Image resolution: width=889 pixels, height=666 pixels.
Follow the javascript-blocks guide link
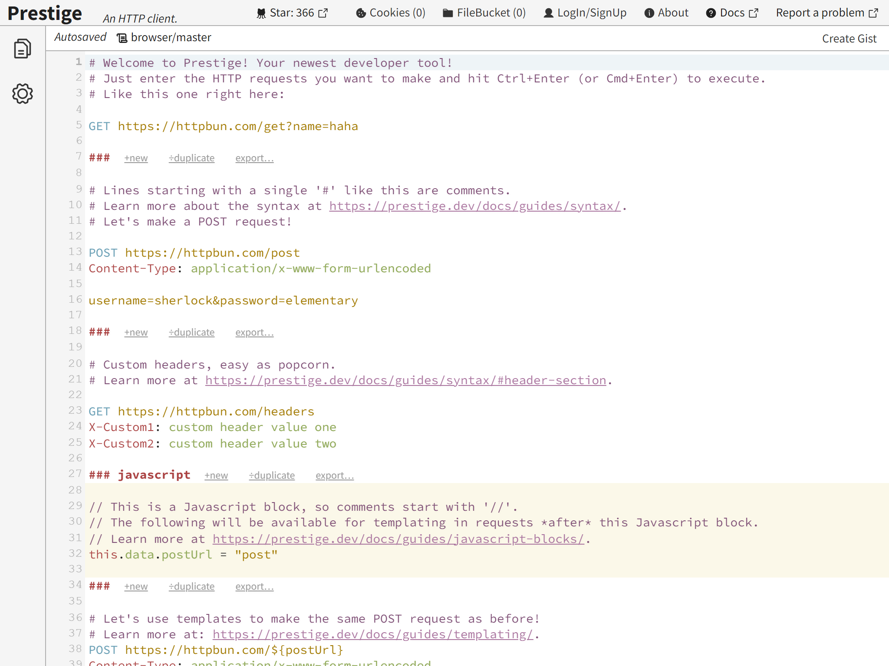coord(398,539)
